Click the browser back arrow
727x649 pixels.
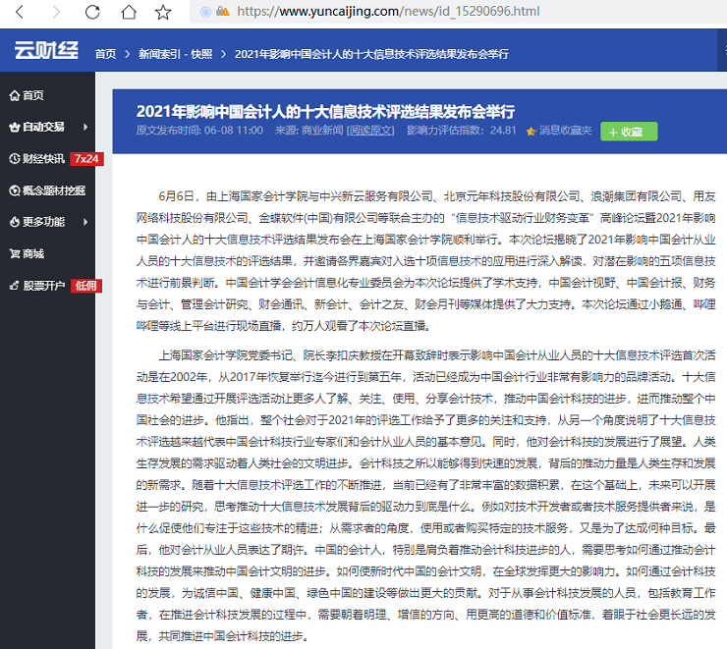click(x=20, y=12)
